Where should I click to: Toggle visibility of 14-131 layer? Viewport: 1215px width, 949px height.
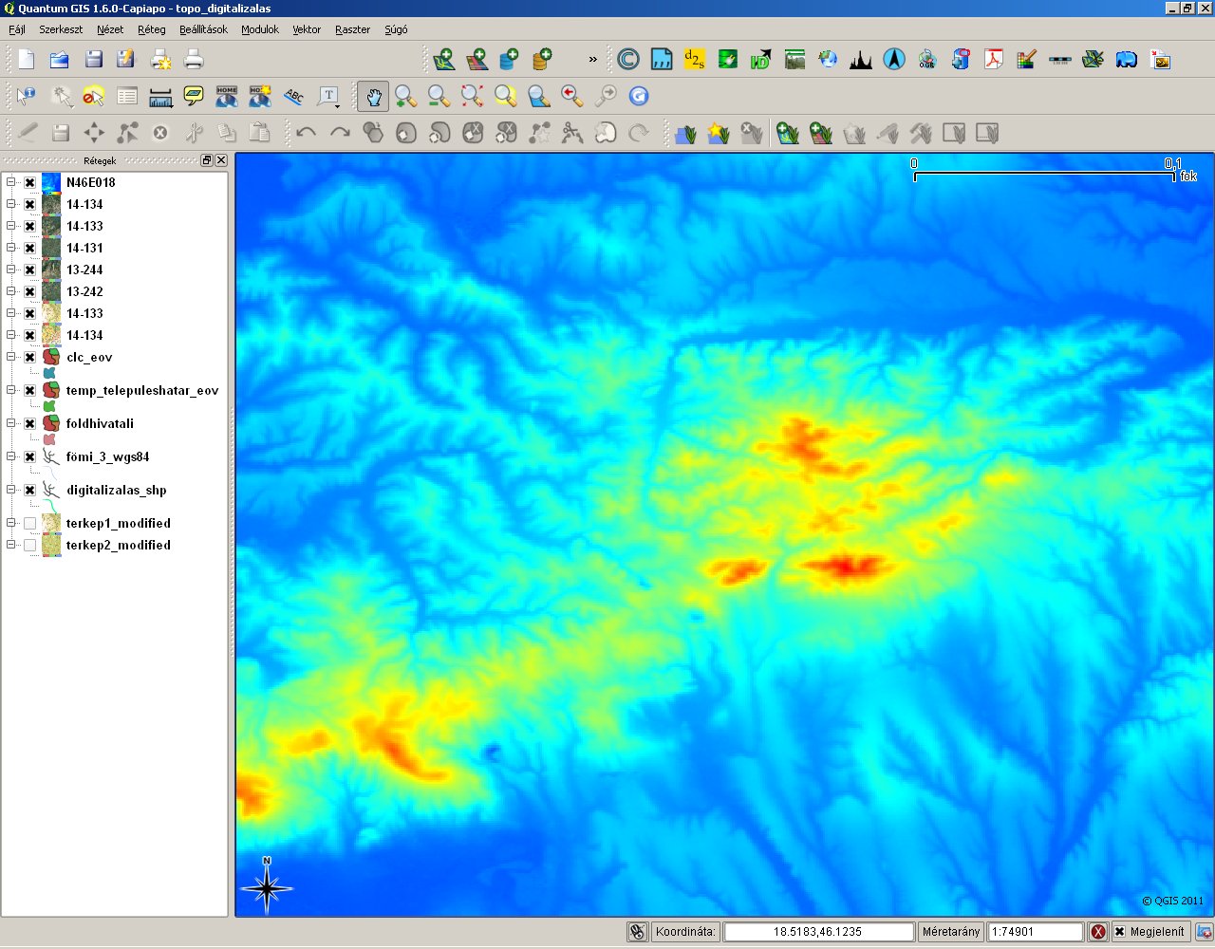(x=30, y=248)
